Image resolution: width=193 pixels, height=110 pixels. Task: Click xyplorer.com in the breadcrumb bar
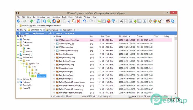(39, 33)
